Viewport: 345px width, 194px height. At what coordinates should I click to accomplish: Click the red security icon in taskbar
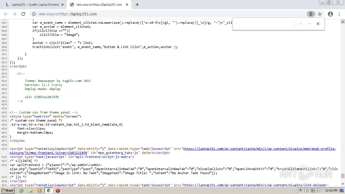point(58,190)
